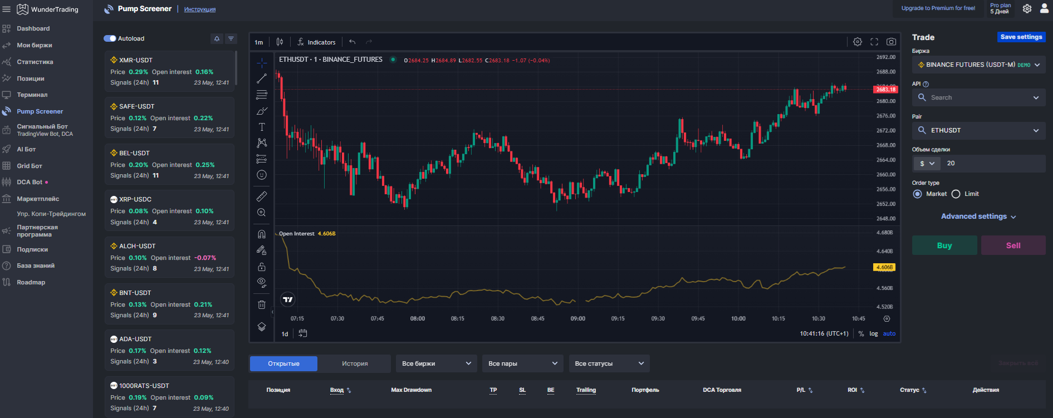Select the Limit order type radio

click(956, 194)
